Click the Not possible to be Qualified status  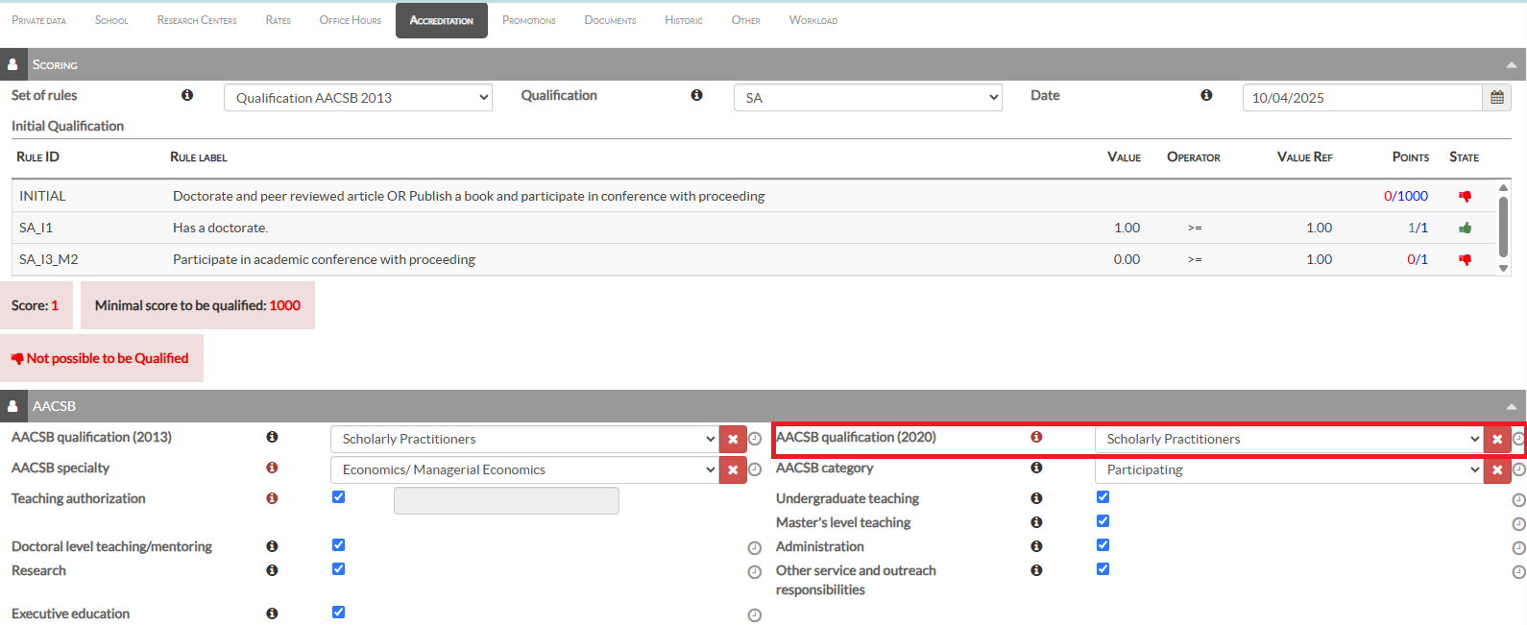coord(101,358)
